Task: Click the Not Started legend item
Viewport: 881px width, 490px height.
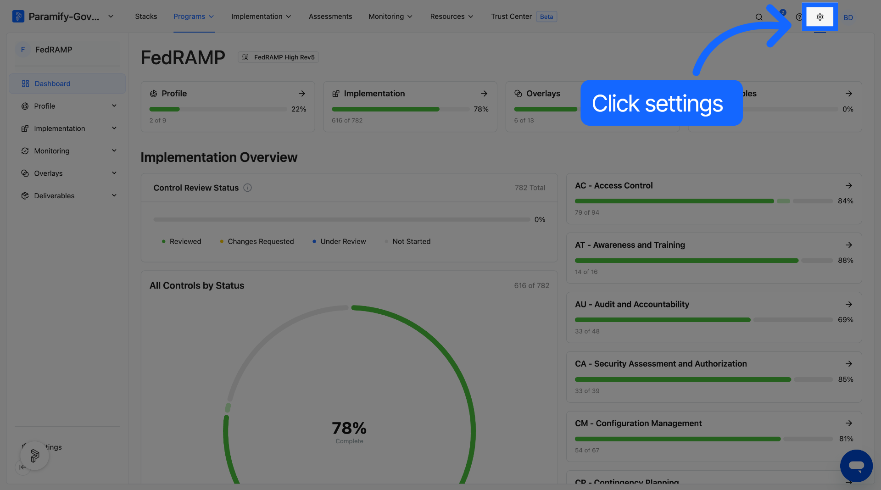Action: tap(407, 242)
